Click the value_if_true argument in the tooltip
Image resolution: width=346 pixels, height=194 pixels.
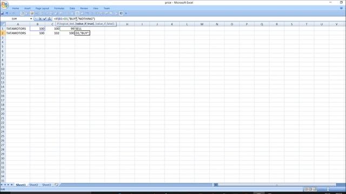click(85, 24)
